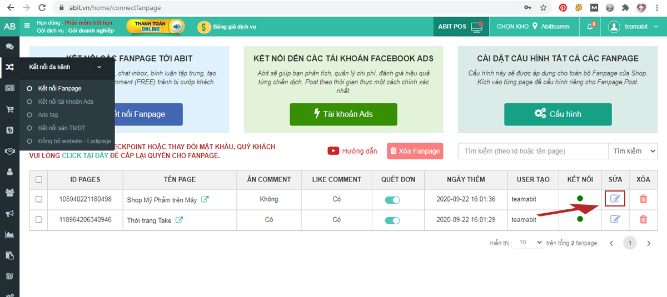
Task: Delete Thời trang Take page
Action: tap(643, 219)
